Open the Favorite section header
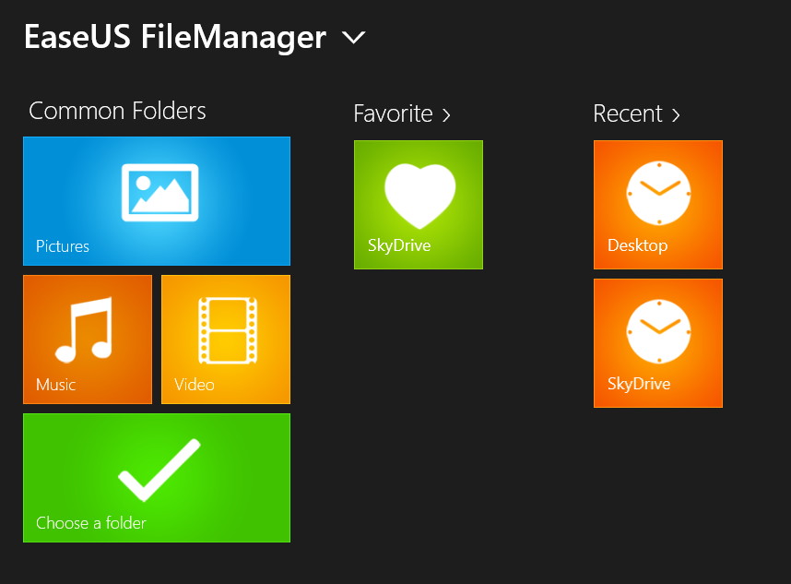Viewport: 791px width, 584px height. pyautogui.click(x=402, y=113)
